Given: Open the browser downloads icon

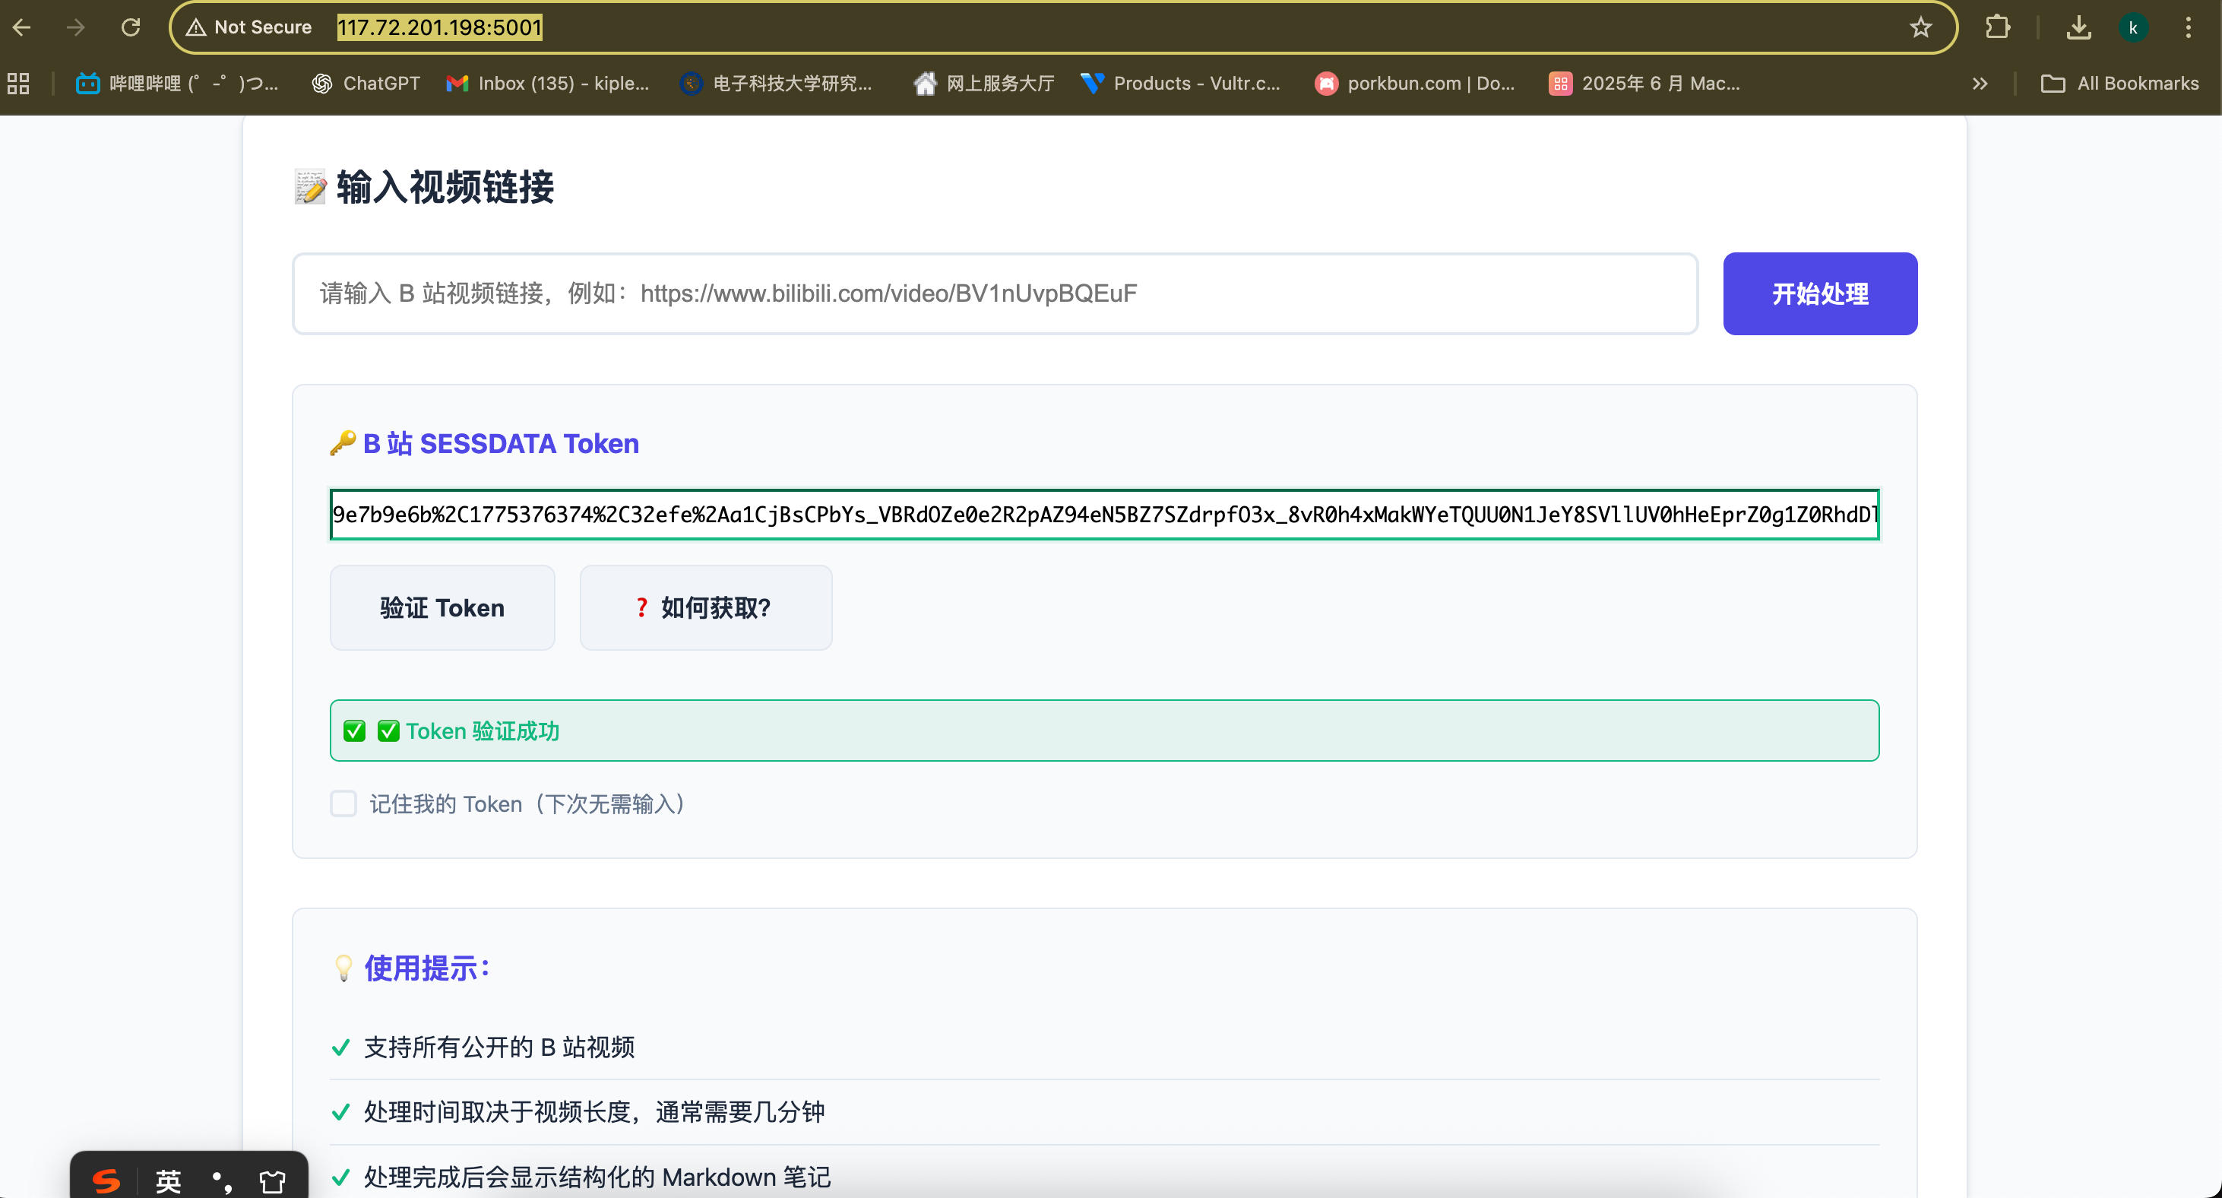Looking at the screenshot, I should (x=2078, y=27).
